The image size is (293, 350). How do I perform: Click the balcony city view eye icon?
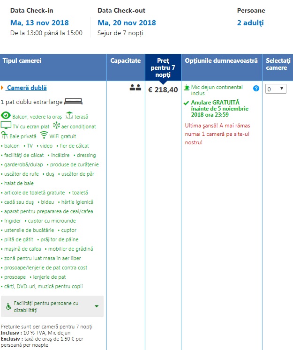(6, 116)
